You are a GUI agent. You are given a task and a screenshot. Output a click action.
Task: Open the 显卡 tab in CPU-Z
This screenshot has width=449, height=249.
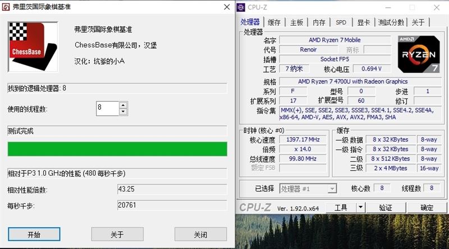coord(363,22)
